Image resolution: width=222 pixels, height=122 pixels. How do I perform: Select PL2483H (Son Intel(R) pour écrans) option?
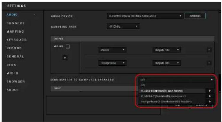[172, 91]
